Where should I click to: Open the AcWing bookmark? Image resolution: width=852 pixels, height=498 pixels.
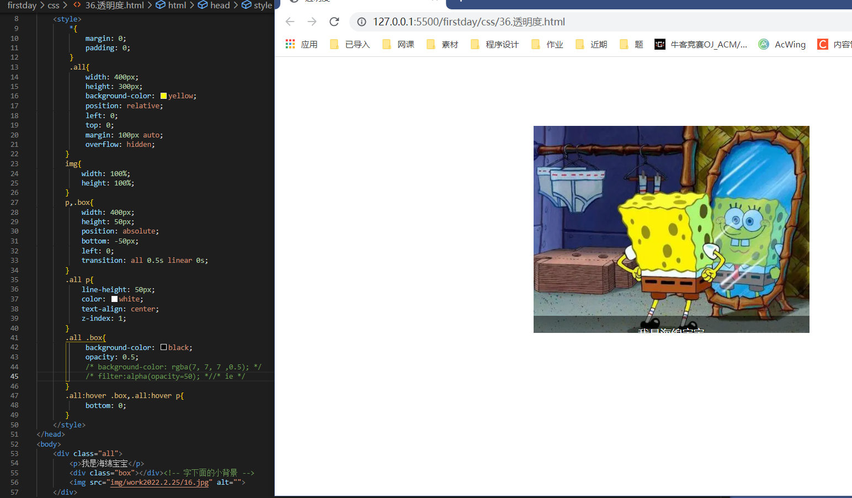coord(782,44)
